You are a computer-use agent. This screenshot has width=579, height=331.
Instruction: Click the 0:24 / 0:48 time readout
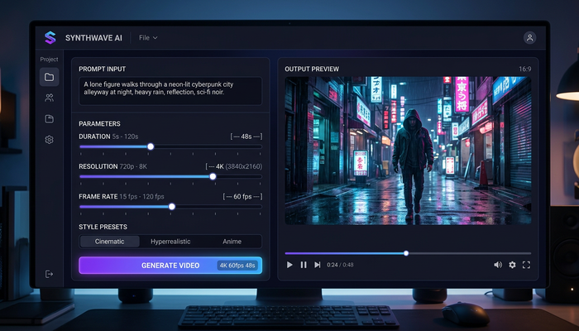click(x=340, y=265)
